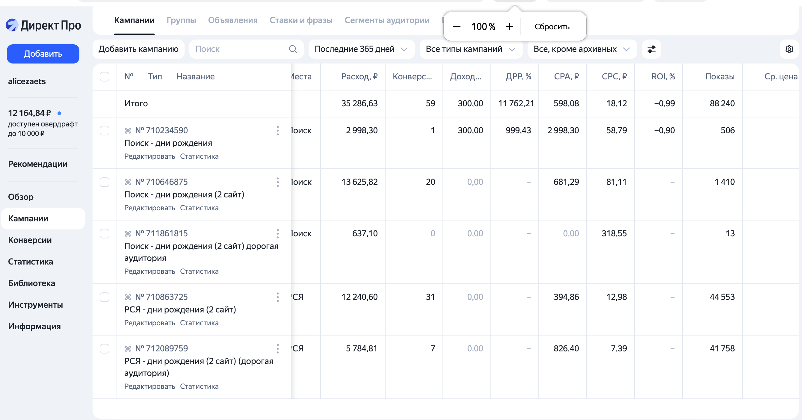Open three-dot menu for campaign 710234590
The width and height of the screenshot is (802, 420).
pos(277,130)
